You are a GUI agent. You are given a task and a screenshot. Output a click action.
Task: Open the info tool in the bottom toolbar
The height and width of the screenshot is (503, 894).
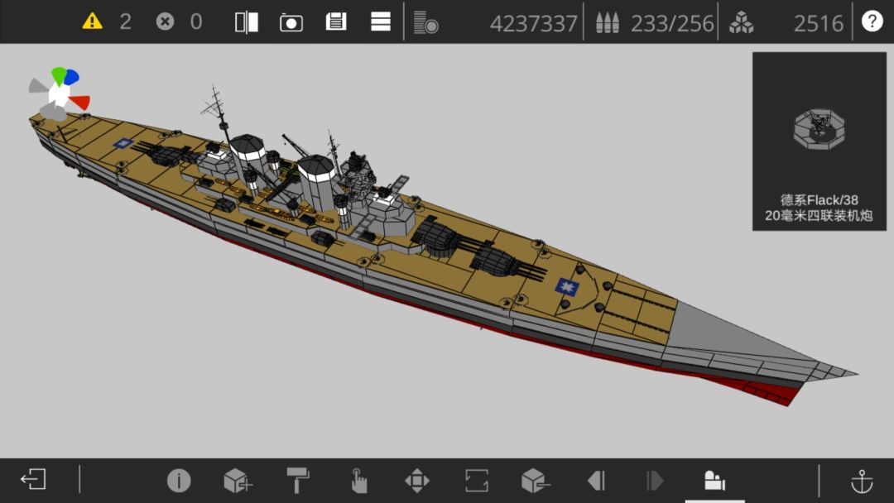(179, 480)
